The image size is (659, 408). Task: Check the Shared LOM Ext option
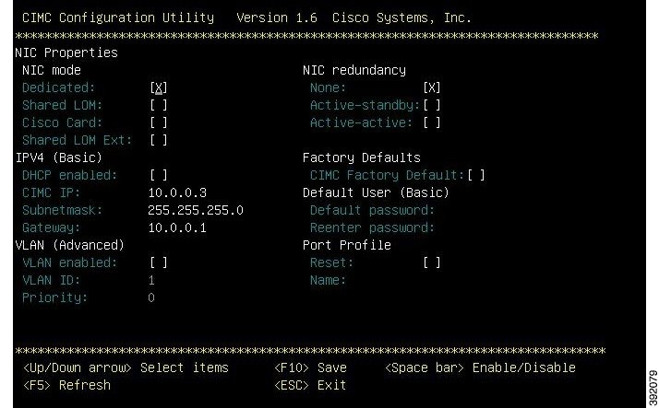159,140
